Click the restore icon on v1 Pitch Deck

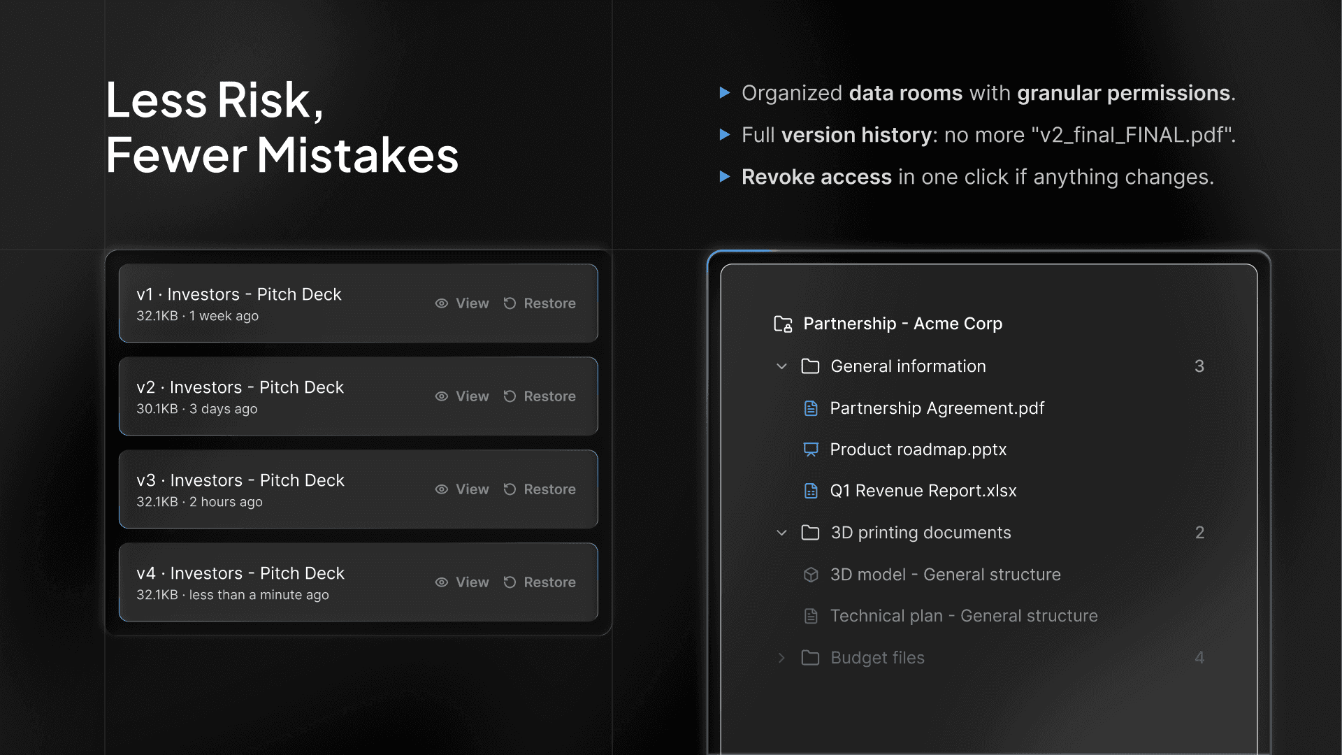click(x=510, y=303)
